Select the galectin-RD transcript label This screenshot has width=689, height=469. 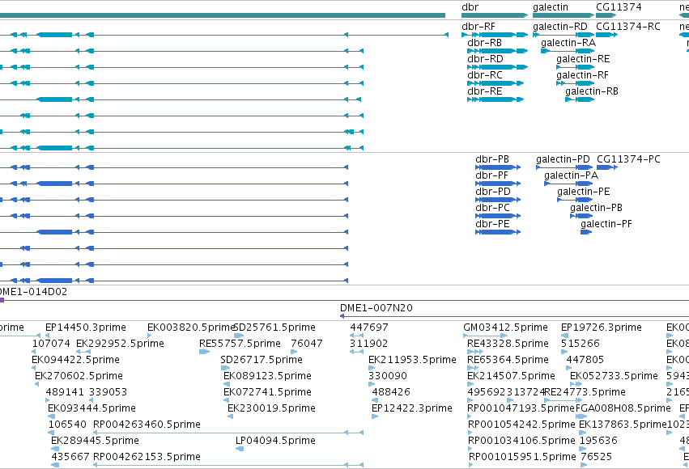[x=559, y=27]
